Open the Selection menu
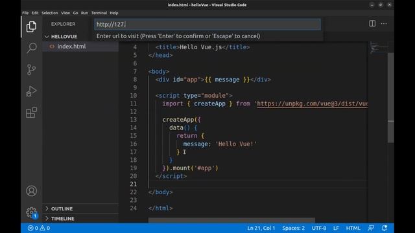415x233 pixels. 50,13
